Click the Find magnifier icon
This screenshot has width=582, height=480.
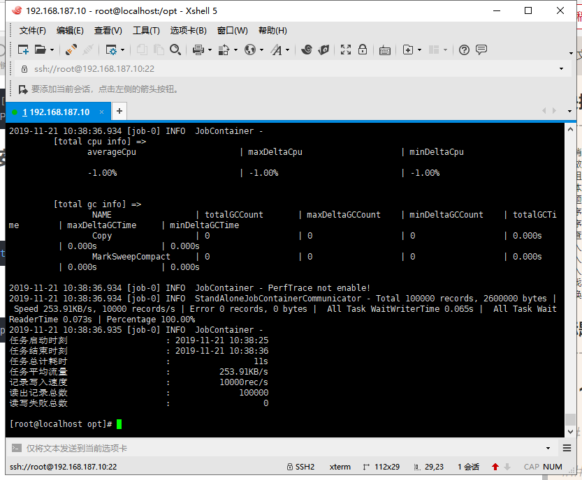tap(175, 50)
